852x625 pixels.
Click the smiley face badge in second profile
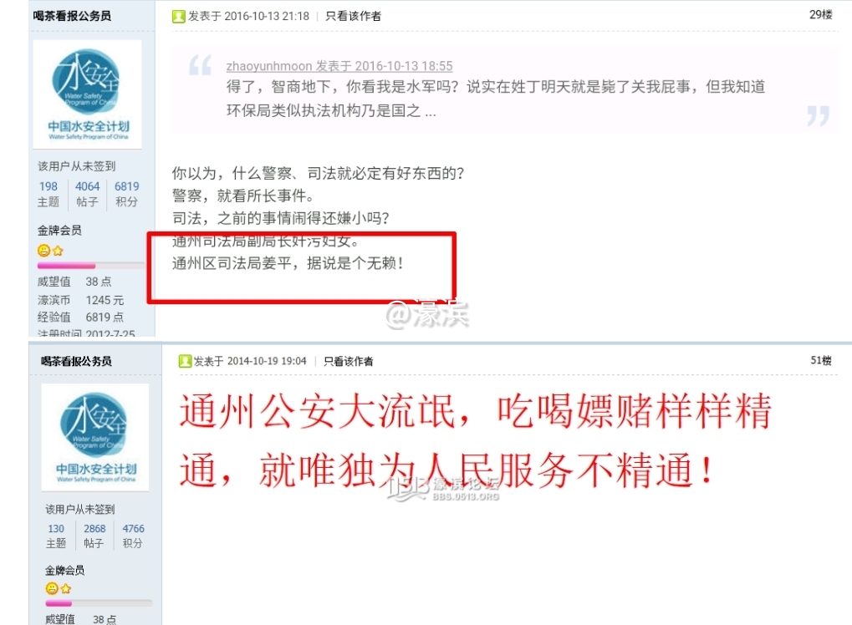tap(52, 588)
